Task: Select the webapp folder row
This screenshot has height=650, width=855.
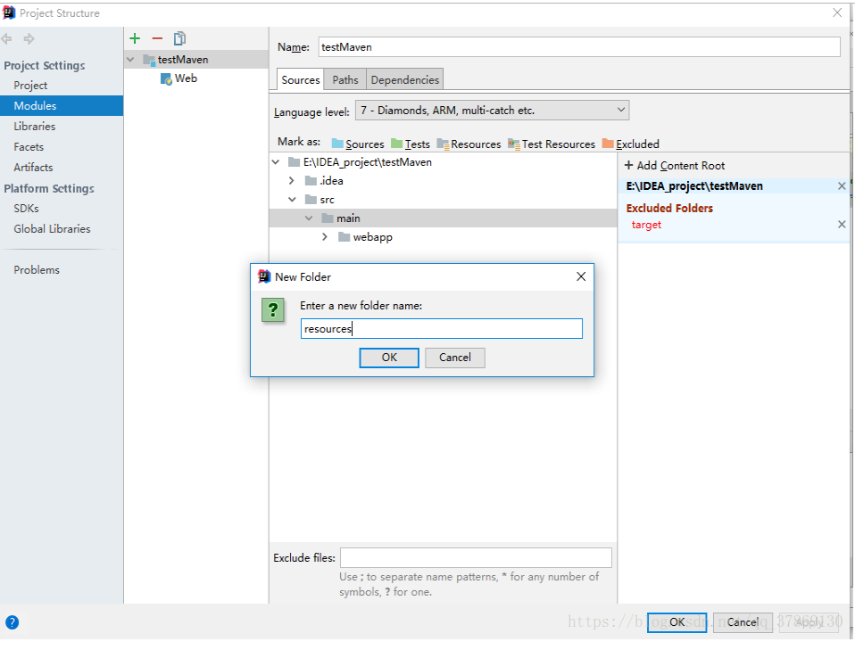Action: click(443, 237)
